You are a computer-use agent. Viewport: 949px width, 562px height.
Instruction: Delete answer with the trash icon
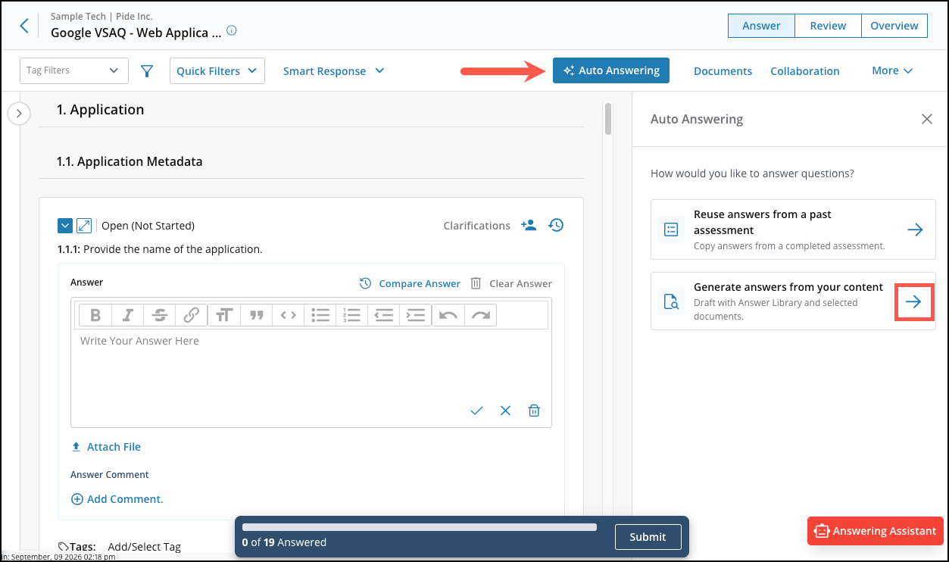[x=534, y=411]
